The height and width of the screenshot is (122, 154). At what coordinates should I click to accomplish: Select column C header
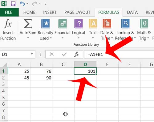coord(63,65)
